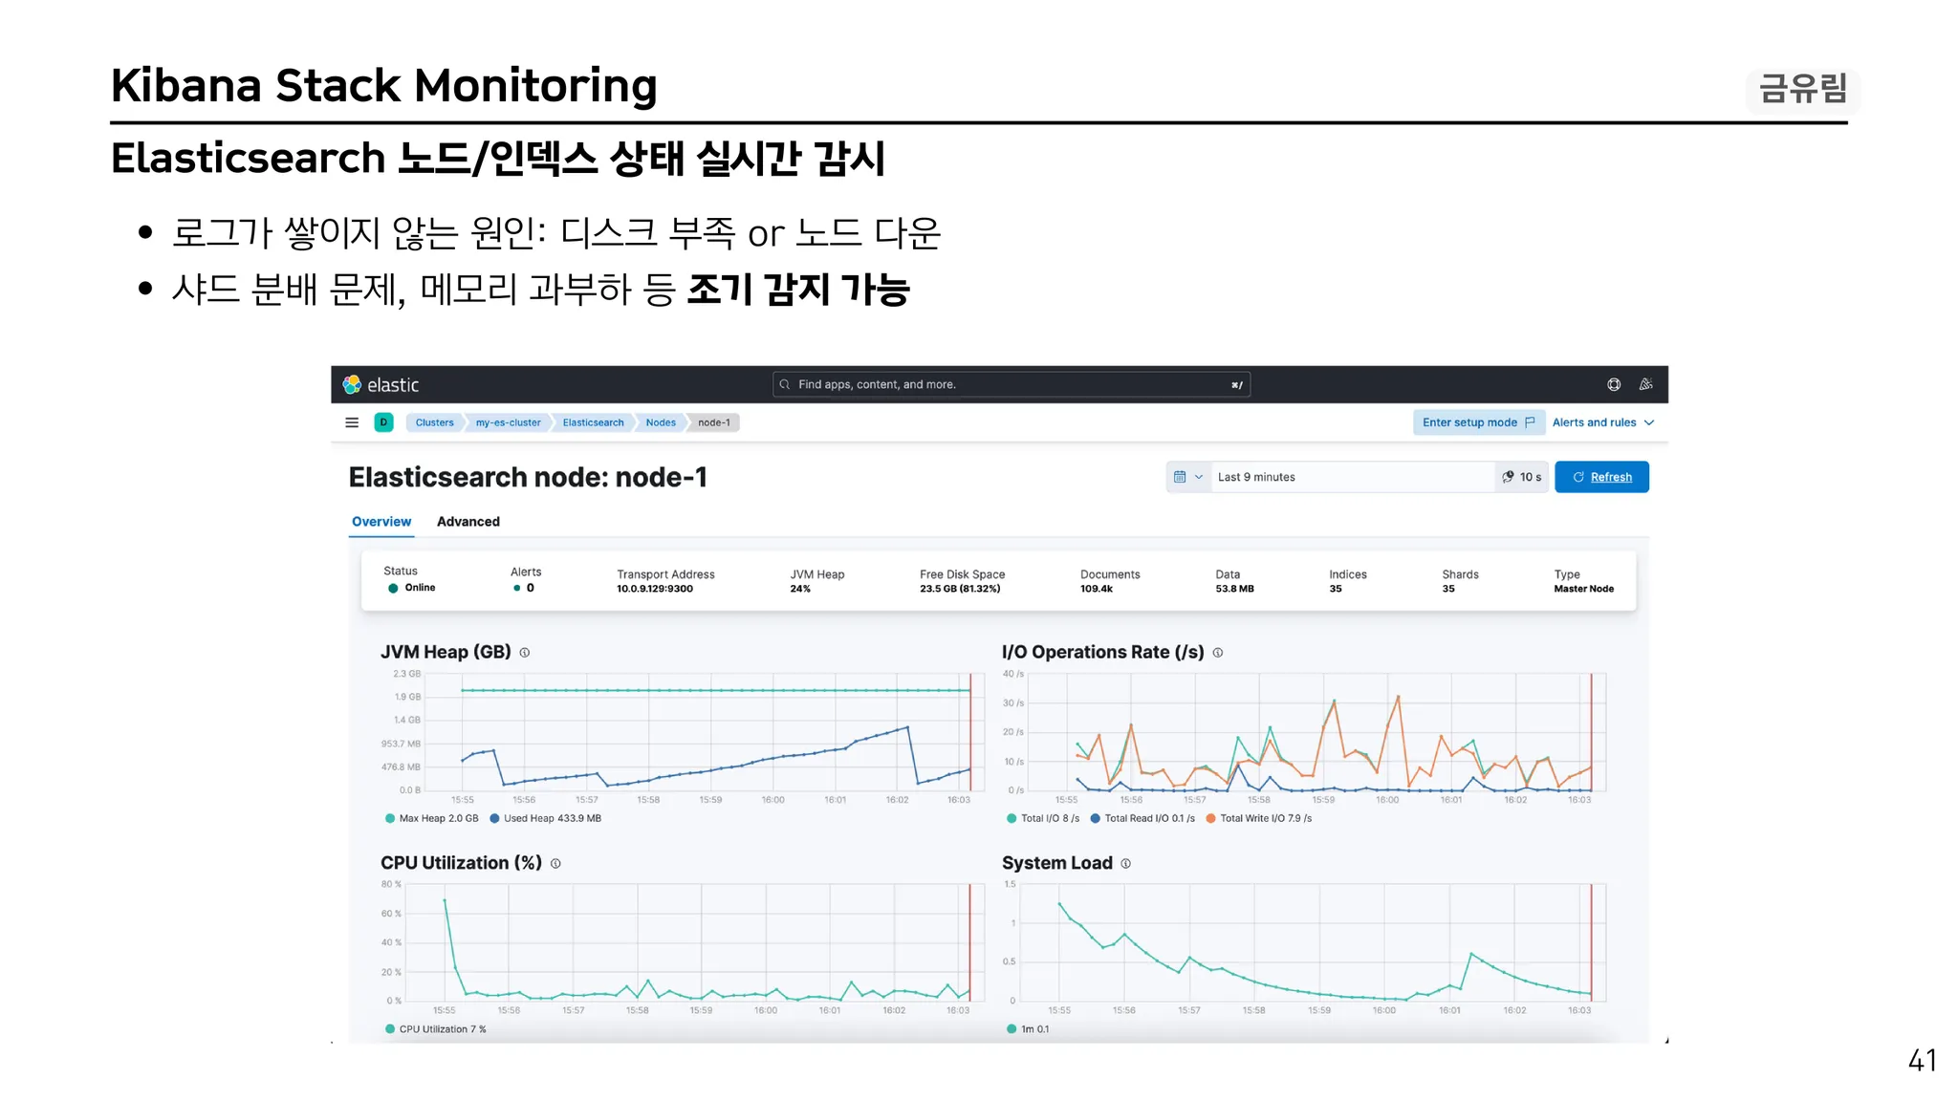Expand the Alerts and rules dropdown
This screenshot has width=1958, height=1101.
coord(1603,422)
